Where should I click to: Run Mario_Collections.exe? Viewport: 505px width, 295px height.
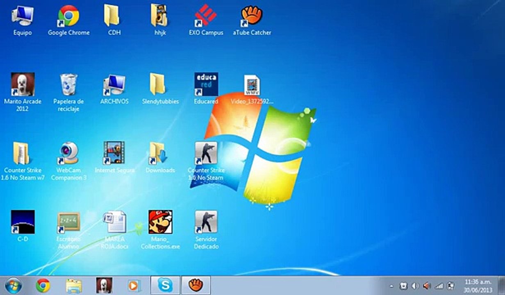coord(160,230)
